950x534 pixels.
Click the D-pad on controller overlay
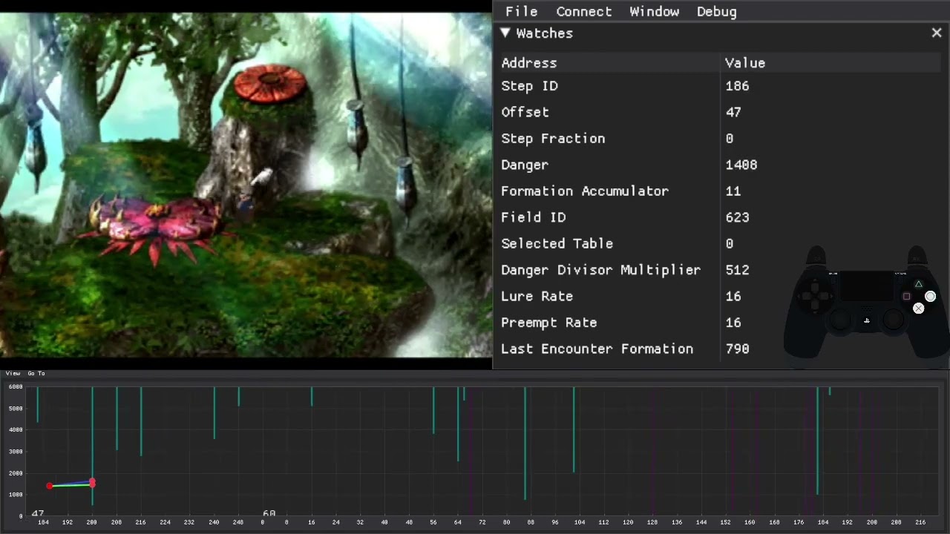point(815,296)
